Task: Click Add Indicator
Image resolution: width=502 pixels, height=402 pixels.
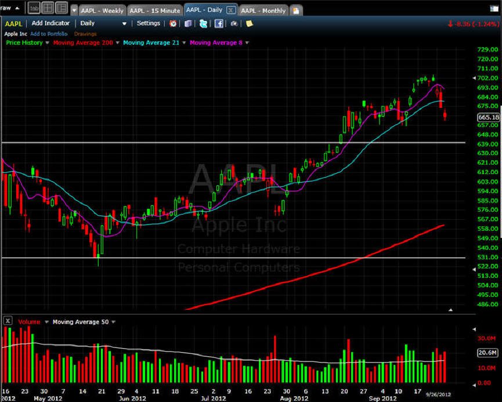Action: point(50,23)
